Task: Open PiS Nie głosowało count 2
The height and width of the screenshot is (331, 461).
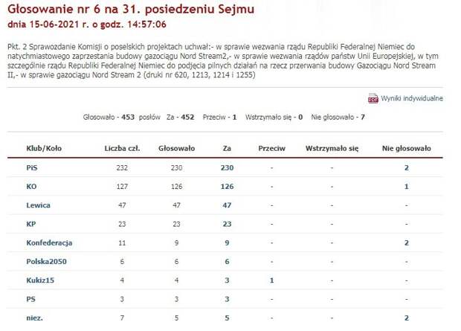Action: [x=407, y=167]
